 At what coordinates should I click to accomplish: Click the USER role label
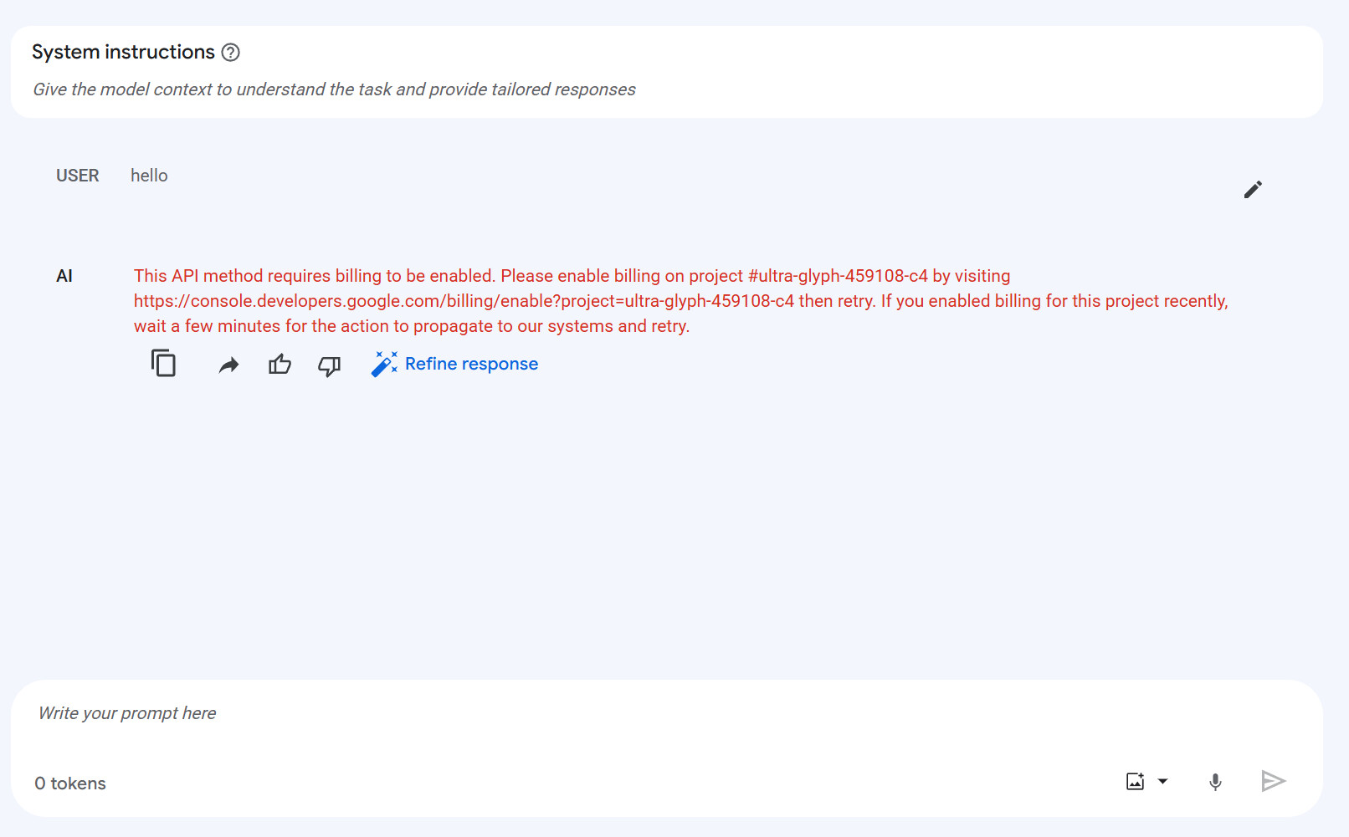point(77,176)
